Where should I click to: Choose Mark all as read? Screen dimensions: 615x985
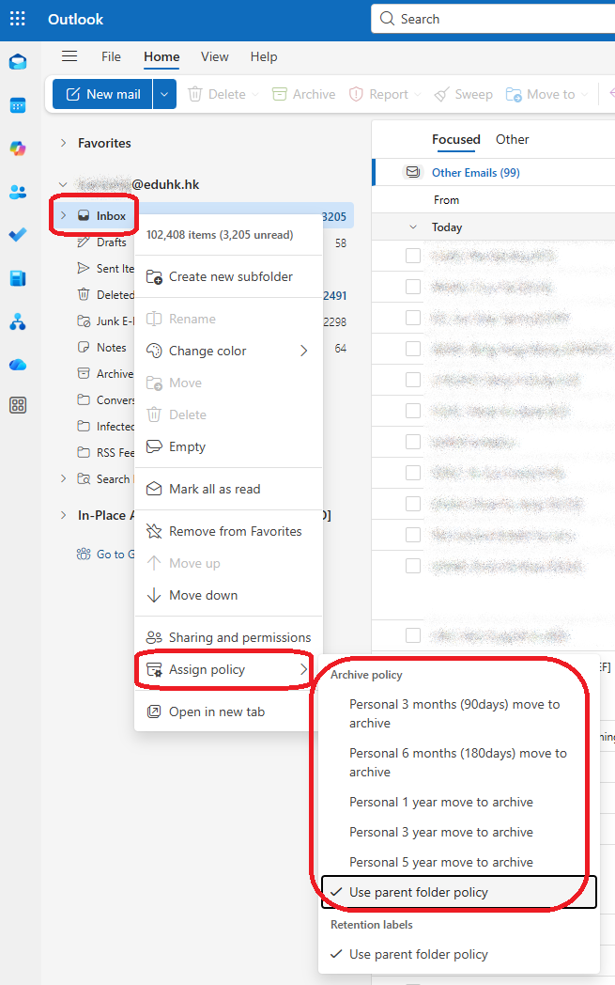pos(228,489)
